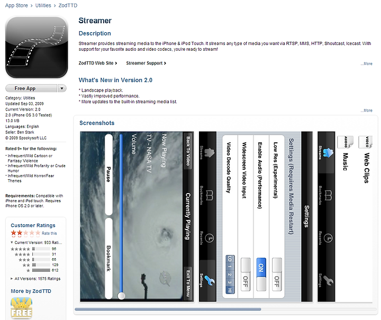Click the second red rating star

(x=20, y=233)
